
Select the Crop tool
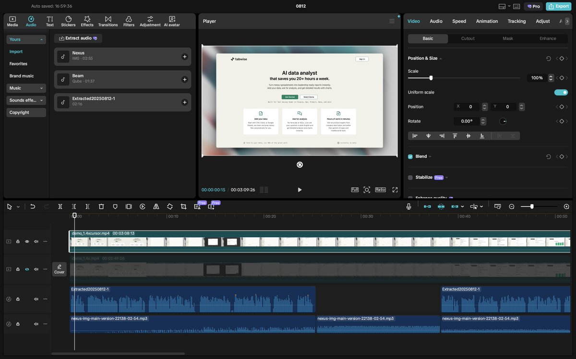click(183, 207)
